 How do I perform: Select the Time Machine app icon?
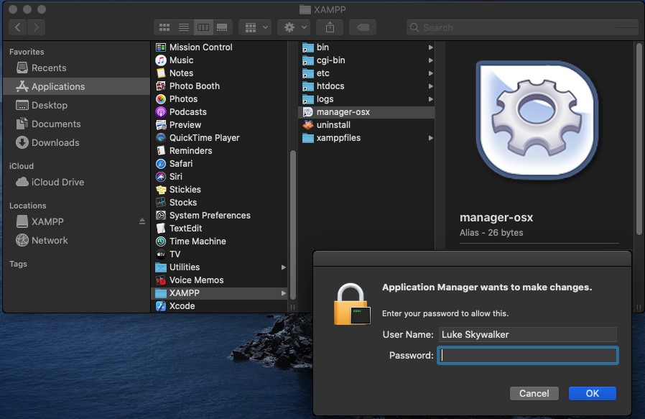(161, 241)
